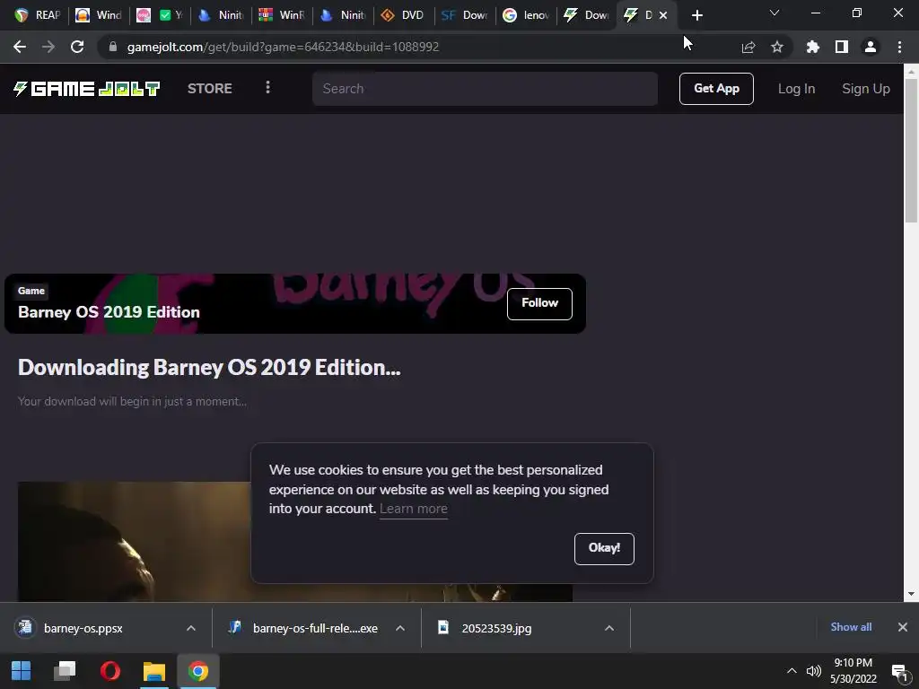Click the address bar URL text
Image resolution: width=919 pixels, height=689 pixels.
[283, 47]
